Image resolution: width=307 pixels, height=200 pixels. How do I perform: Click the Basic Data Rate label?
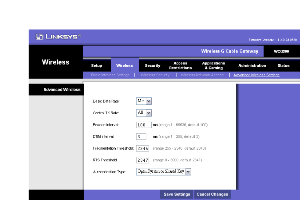click(x=106, y=101)
